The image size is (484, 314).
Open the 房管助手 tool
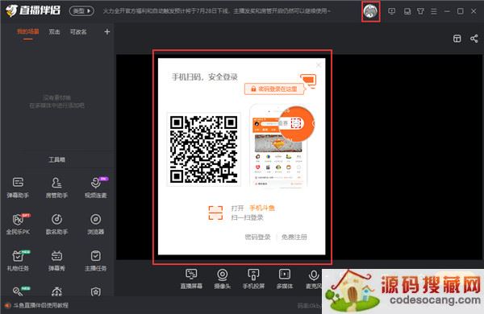pos(56,188)
